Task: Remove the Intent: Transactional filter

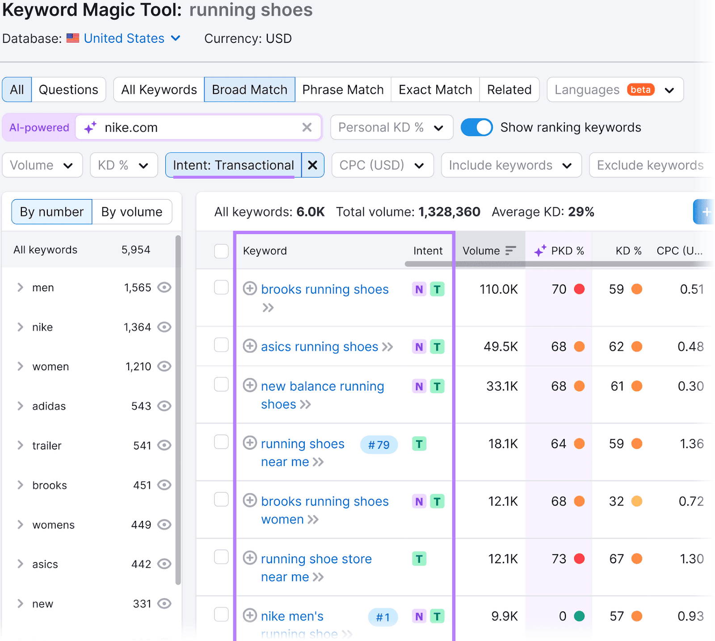Action: [312, 165]
